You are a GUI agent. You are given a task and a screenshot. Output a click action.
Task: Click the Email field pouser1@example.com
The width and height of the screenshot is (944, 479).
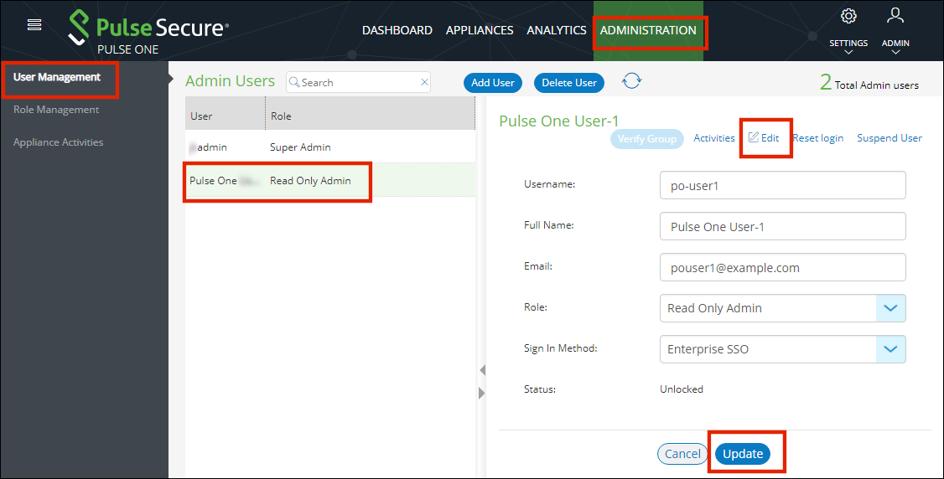click(783, 267)
